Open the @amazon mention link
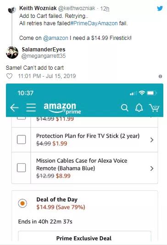167x245 pixels. 56,38
